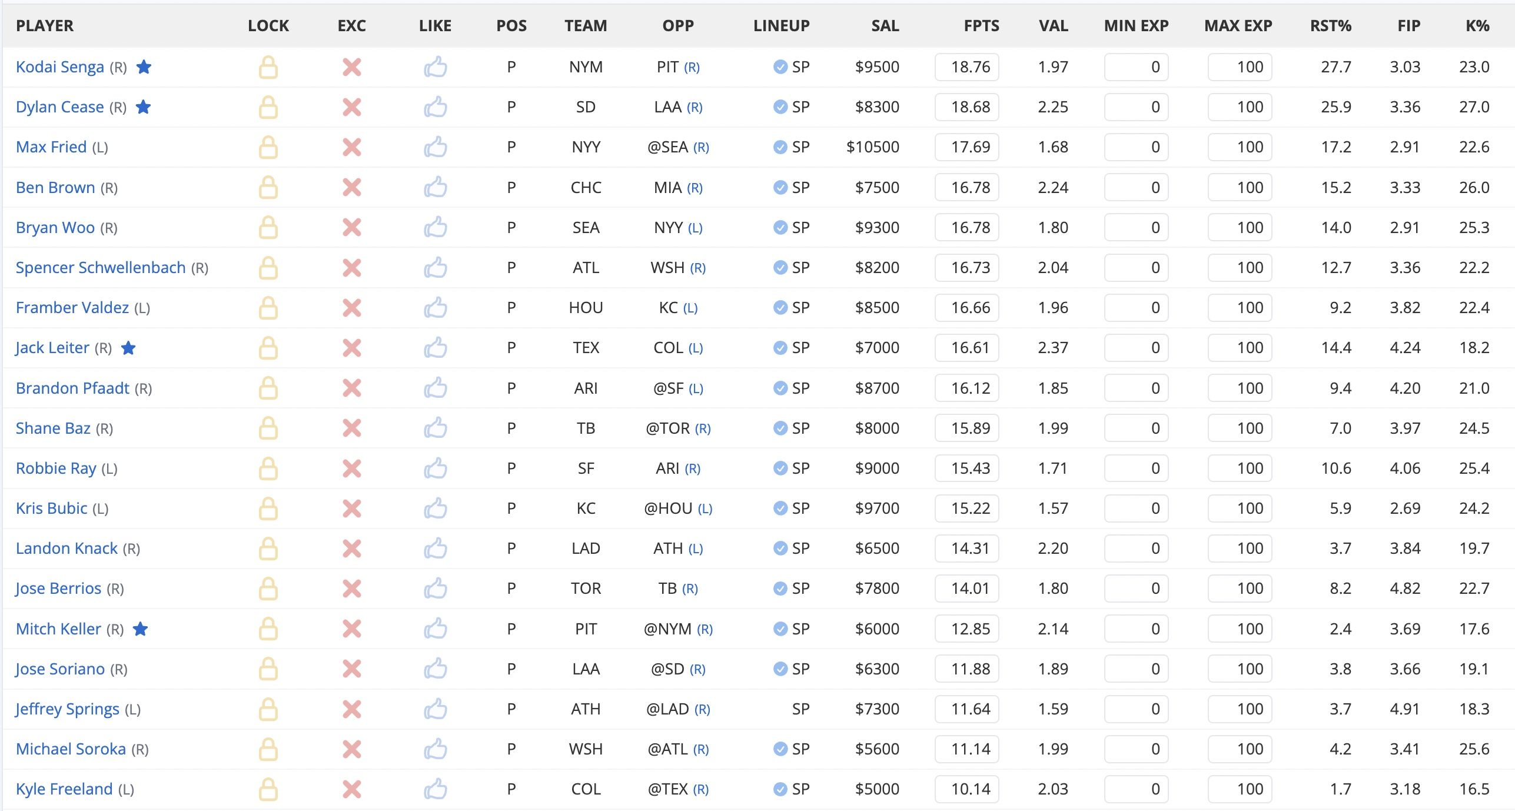Click the star next to Jack Leiter
The height and width of the screenshot is (811, 1515).
128,347
